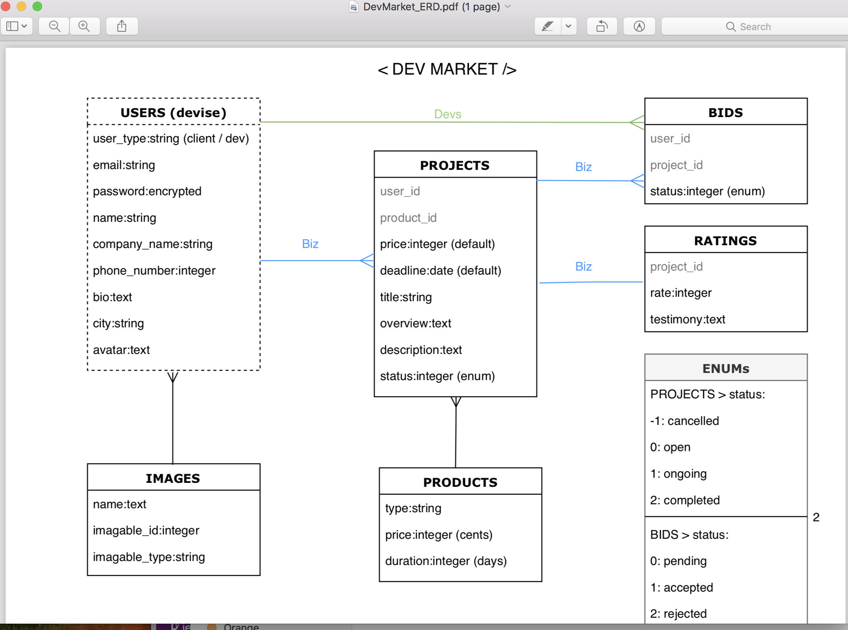Open the sidebar view options chevron
848x630 pixels.
25,26
